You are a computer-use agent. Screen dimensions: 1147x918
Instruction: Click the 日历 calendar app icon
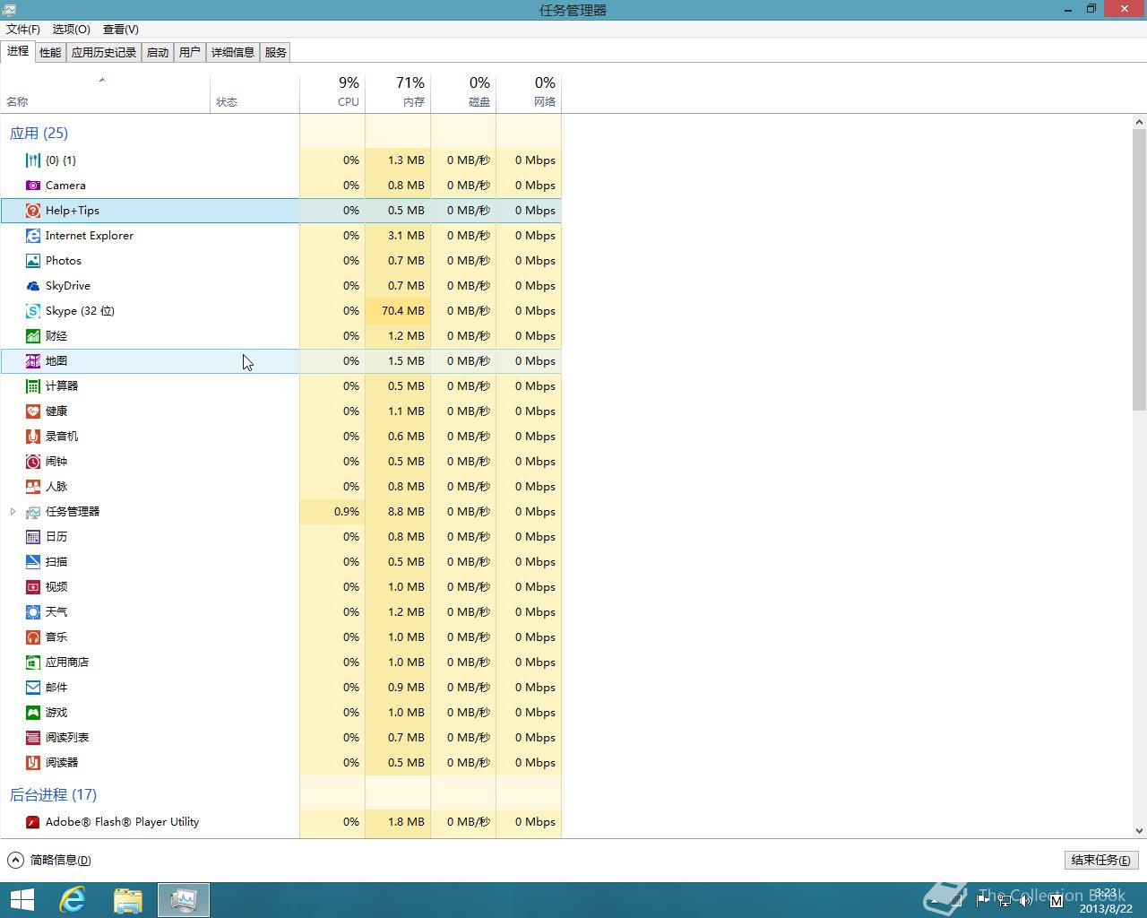(33, 537)
